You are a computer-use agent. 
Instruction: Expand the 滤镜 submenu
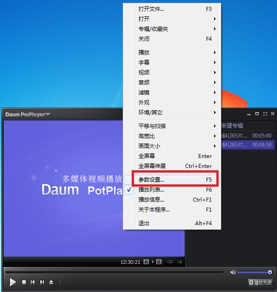coord(172,93)
